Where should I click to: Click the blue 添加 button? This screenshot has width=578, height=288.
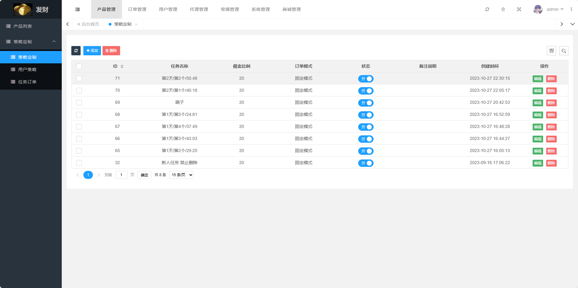pyautogui.click(x=92, y=51)
